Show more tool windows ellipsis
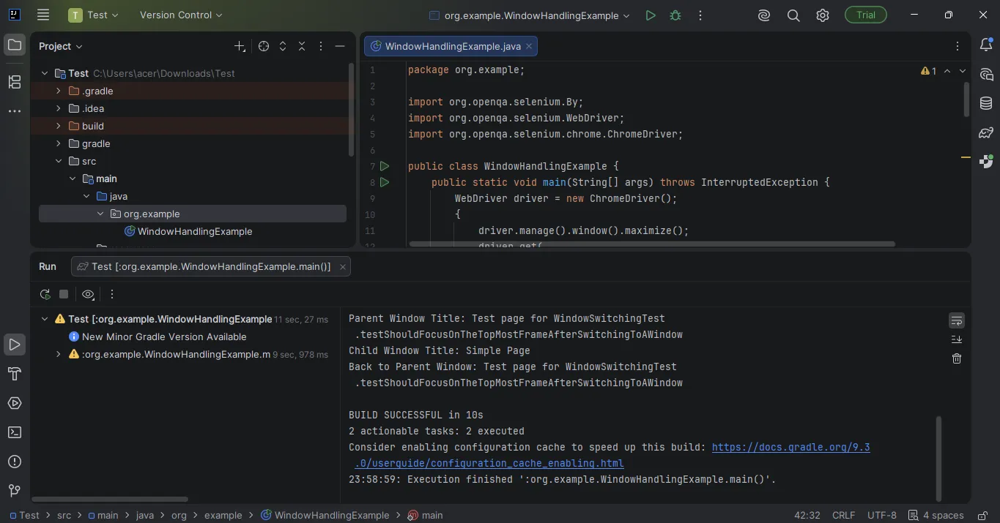Screen dimensions: 1000x523 15,111
